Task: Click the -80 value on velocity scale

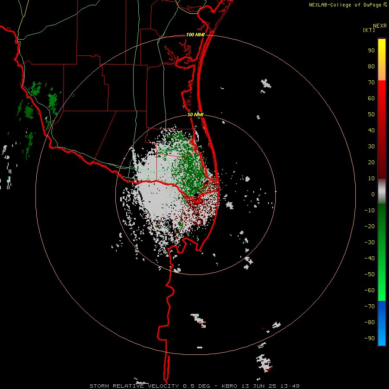Action: [370, 322]
